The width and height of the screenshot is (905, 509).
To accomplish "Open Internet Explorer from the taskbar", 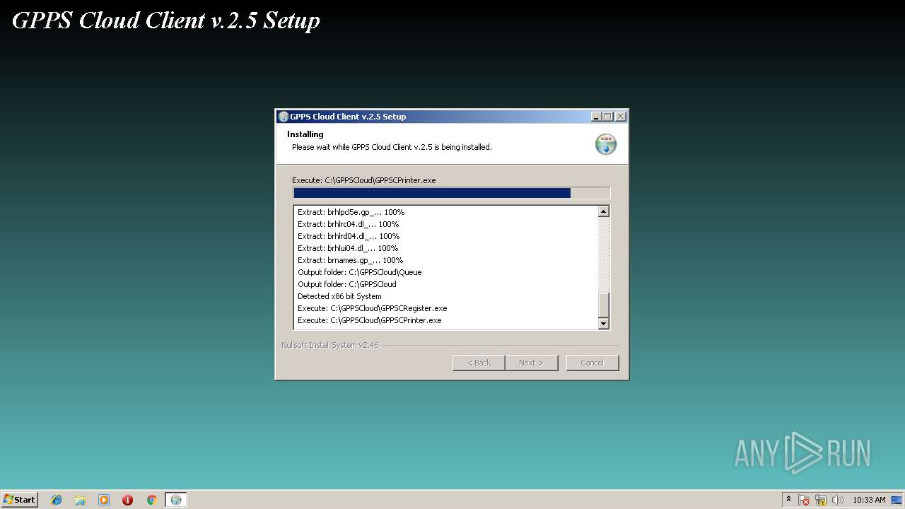I will click(x=57, y=500).
